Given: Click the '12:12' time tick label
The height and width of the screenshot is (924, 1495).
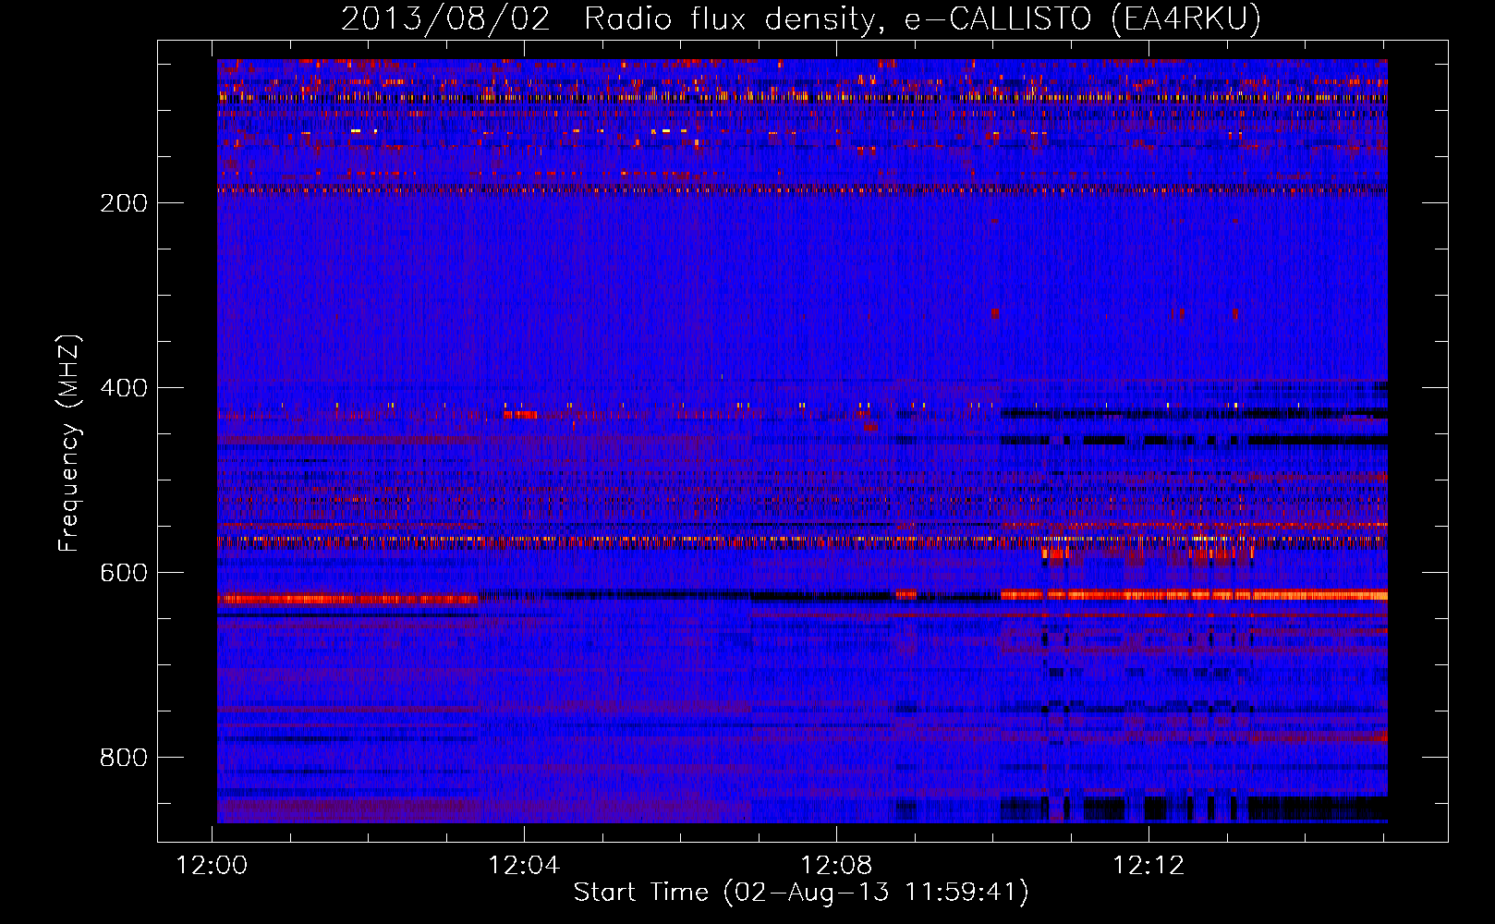Looking at the screenshot, I should 1149,866.
